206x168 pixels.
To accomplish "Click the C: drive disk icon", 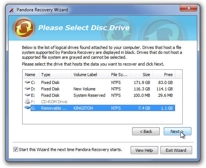I will (27, 82).
